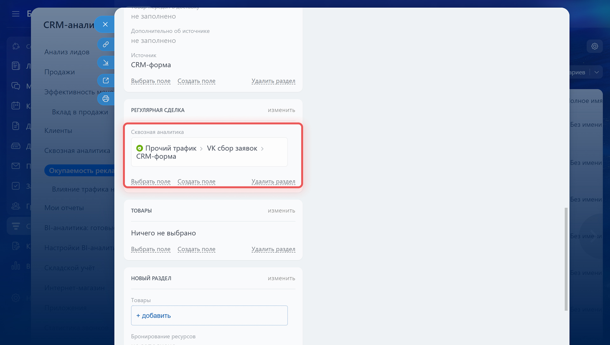Click chevron after Прочий трафик
This screenshot has width=610, height=345.
pos(201,149)
